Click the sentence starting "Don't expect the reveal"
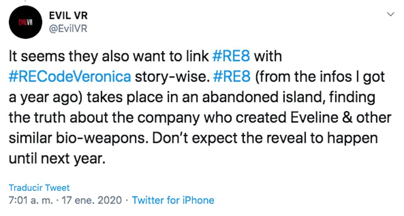The width and height of the screenshot is (404, 216). pos(264,138)
